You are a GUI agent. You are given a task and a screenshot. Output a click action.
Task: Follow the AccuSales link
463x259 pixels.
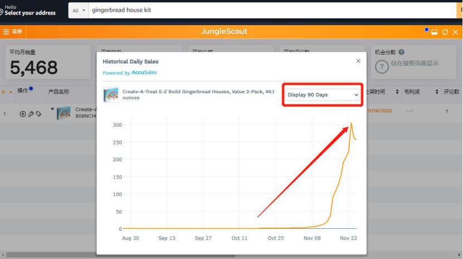pos(144,73)
